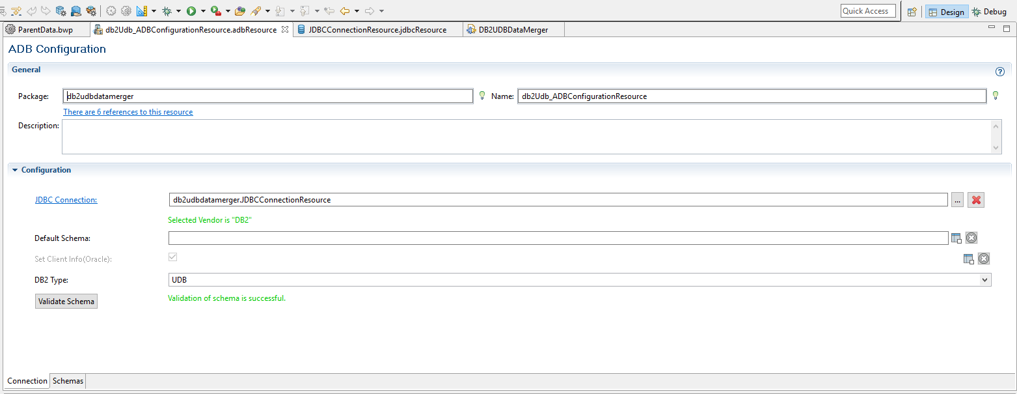Image resolution: width=1017 pixels, height=394 pixels.
Task: Open dropdown next to ruler toolbar icon
Action: (154, 11)
